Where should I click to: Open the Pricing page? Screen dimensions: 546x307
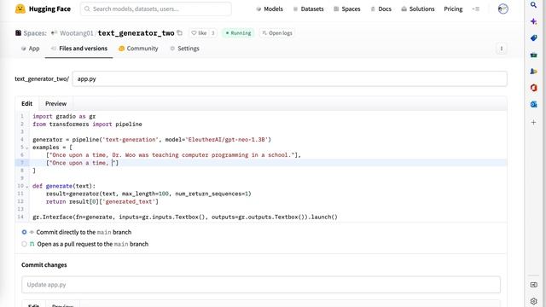pyautogui.click(x=453, y=9)
